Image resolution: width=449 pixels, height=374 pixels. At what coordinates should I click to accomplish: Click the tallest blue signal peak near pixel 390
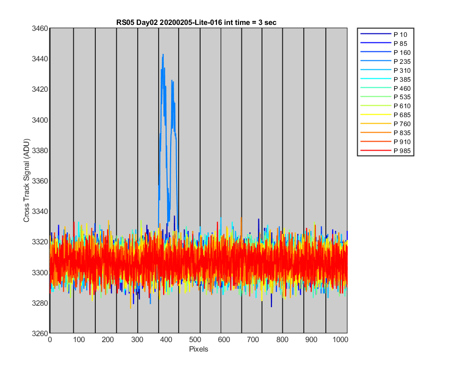tap(163, 55)
